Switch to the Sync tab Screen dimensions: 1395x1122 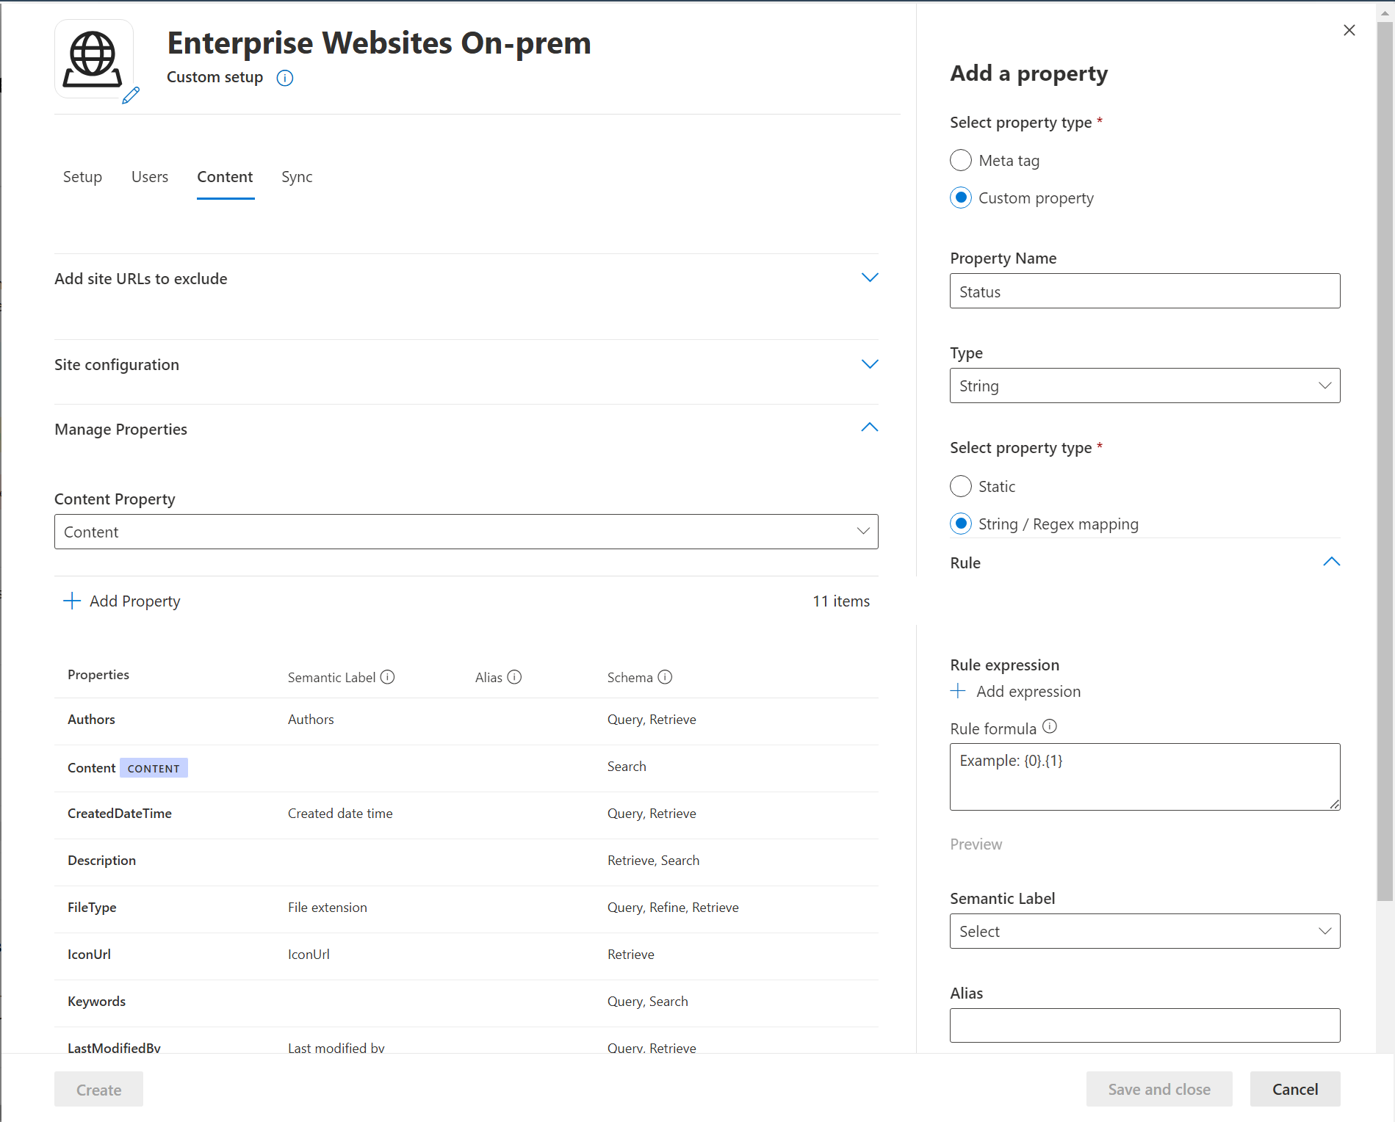[297, 177]
